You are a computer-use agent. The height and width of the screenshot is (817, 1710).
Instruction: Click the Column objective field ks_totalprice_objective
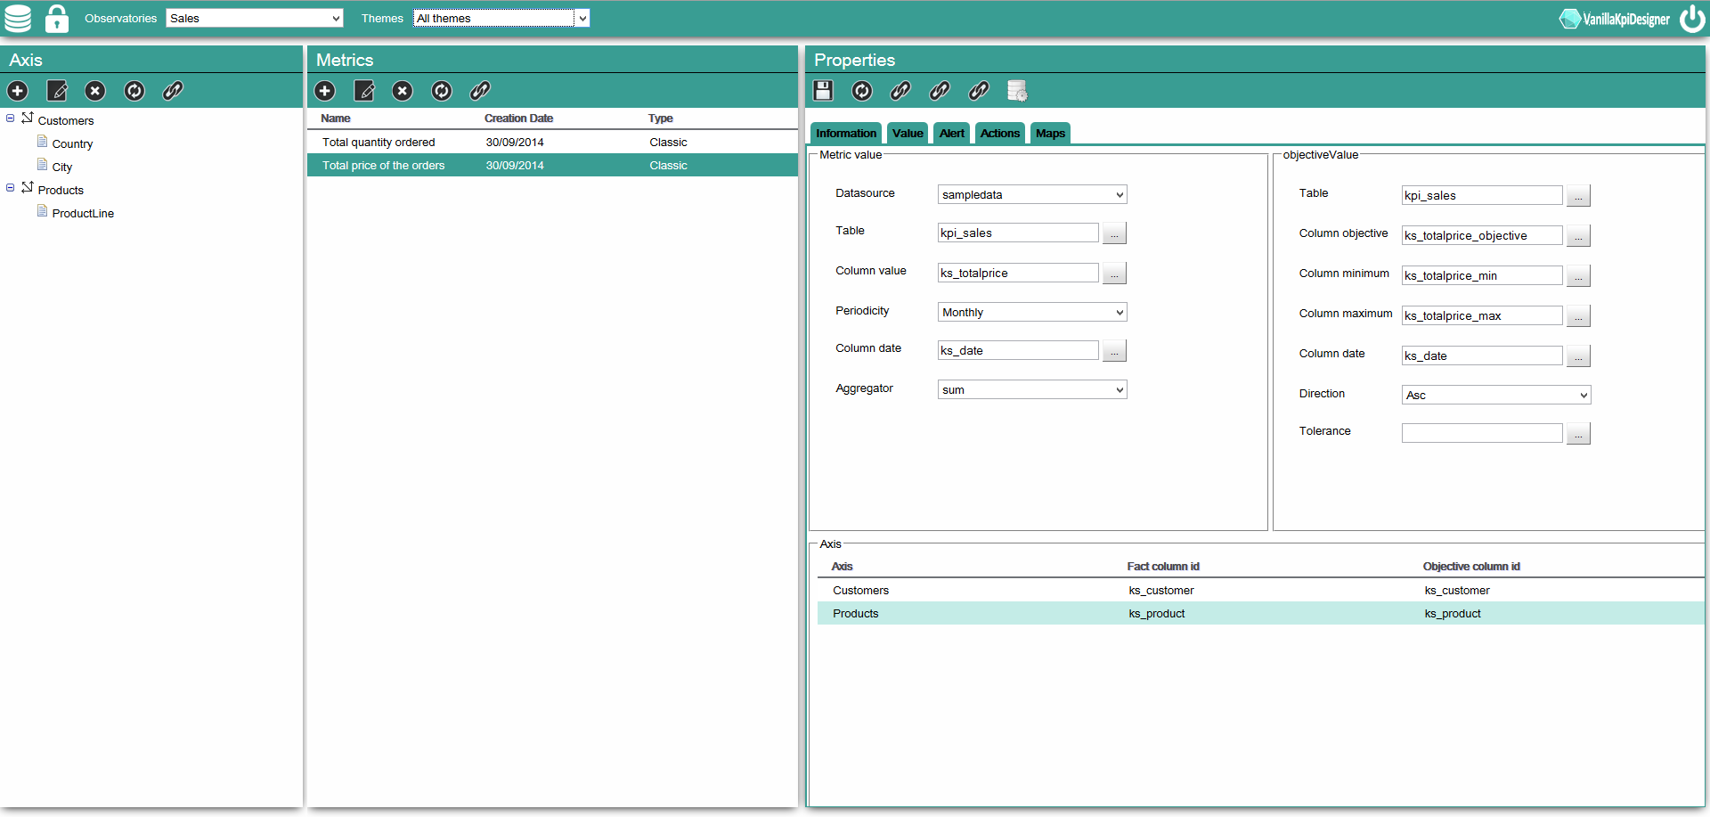(1482, 235)
